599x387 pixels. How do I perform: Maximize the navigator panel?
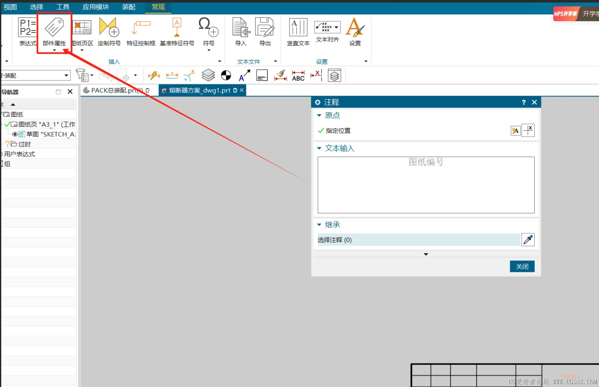[58, 92]
